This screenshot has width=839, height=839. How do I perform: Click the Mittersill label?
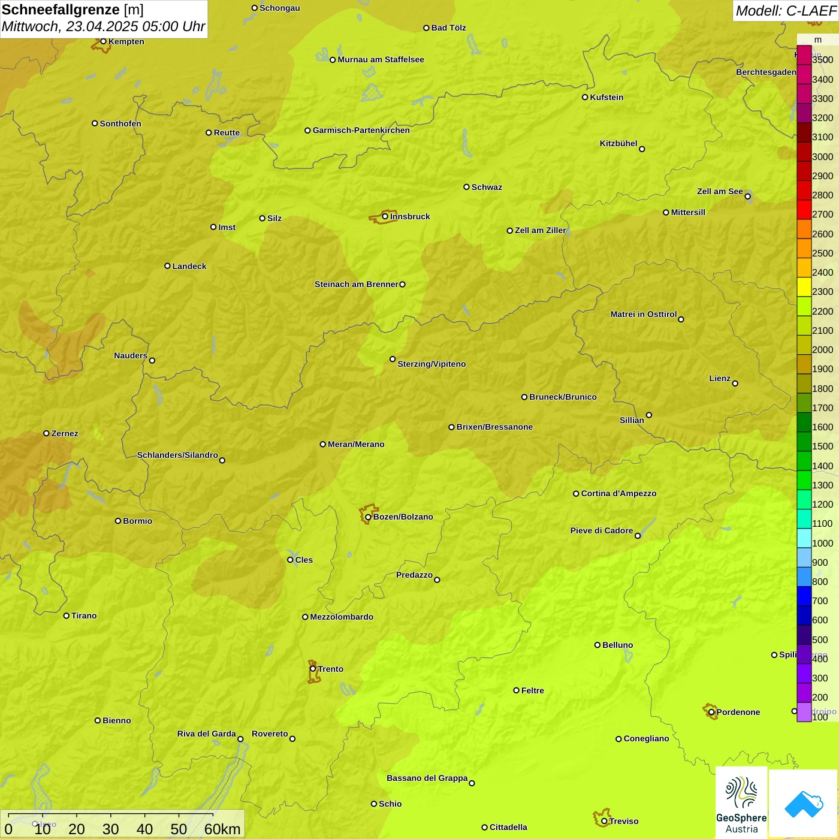[688, 212]
